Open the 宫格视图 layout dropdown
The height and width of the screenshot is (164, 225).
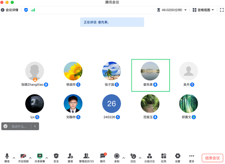tap(203, 10)
